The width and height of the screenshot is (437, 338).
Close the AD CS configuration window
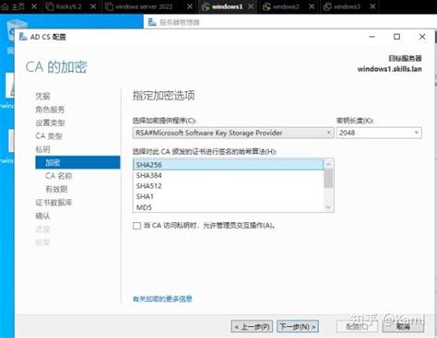coord(422,37)
